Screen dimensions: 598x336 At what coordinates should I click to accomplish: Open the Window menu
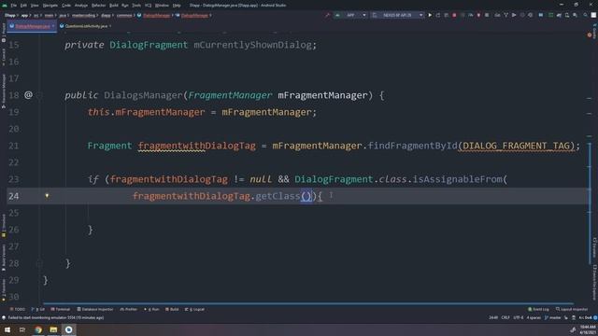(162, 6)
